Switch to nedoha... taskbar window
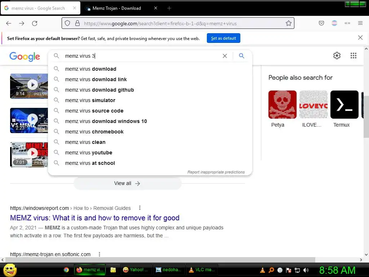 click(169, 270)
